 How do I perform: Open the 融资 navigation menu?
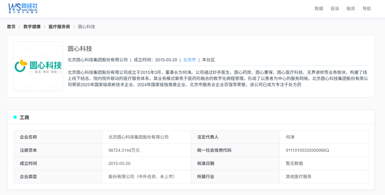click(x=351, y=9)
